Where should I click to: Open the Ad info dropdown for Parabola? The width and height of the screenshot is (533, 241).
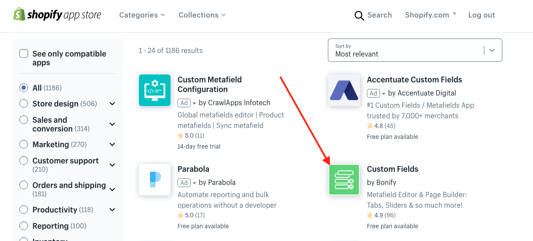[188, 183]
